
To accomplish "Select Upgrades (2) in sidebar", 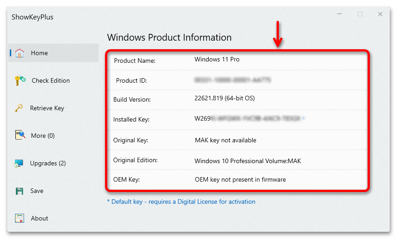I will [x=48, y=163].
